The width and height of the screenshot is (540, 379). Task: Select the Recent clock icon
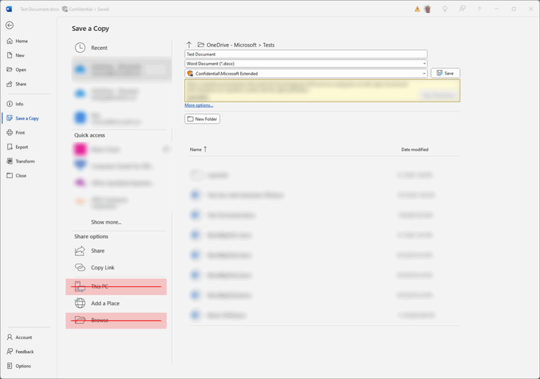80,47
